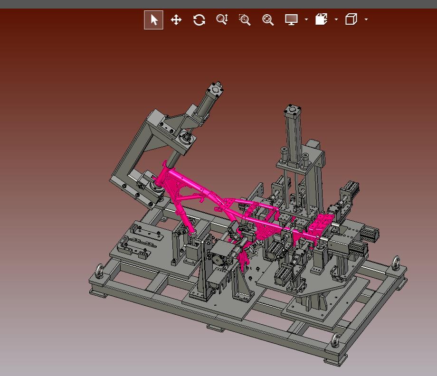Select the Rotate view tool
The width and height of the screenshot is (437, 376).
[199, 20]
